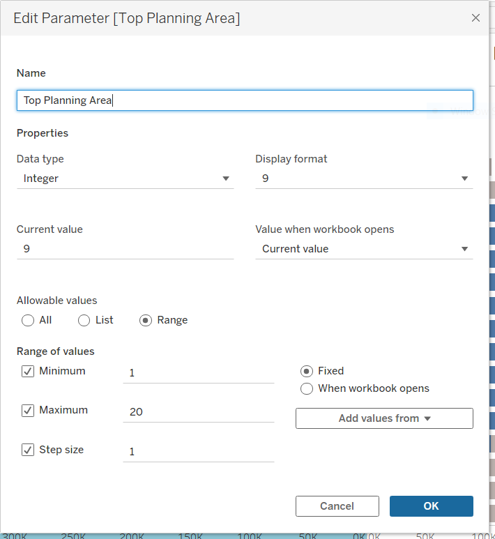Open the Data type dropdown
The image size is (495, 539).
[x=125, y=179]
